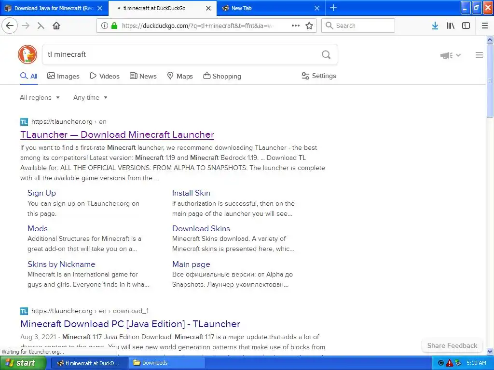
Task: Open the Downloads arrow in toolbar
Action: [x=435, y=26]
